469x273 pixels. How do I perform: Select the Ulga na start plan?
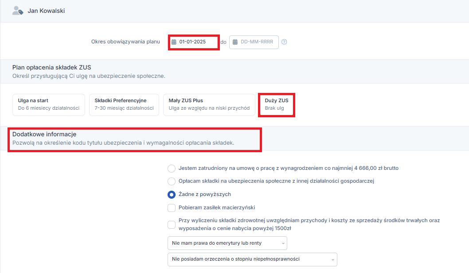point(49,104)
